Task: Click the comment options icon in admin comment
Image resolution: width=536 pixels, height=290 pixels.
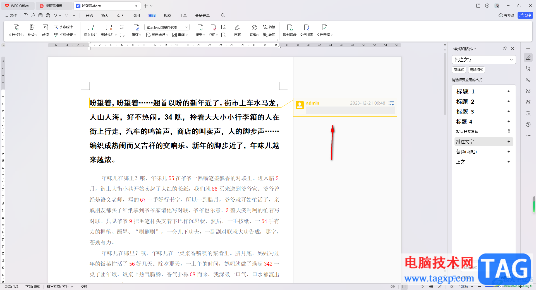Action: tap(391, 103)
